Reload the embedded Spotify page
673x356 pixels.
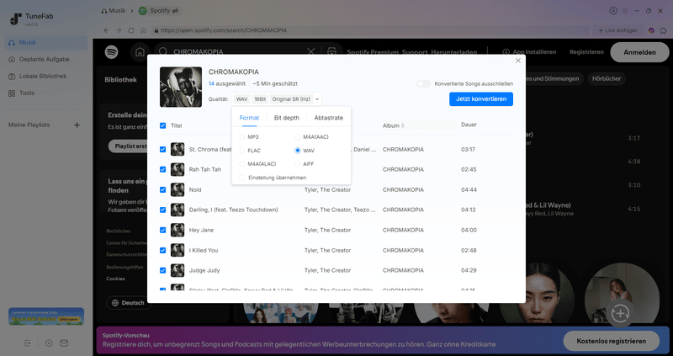tap(131, 30)
